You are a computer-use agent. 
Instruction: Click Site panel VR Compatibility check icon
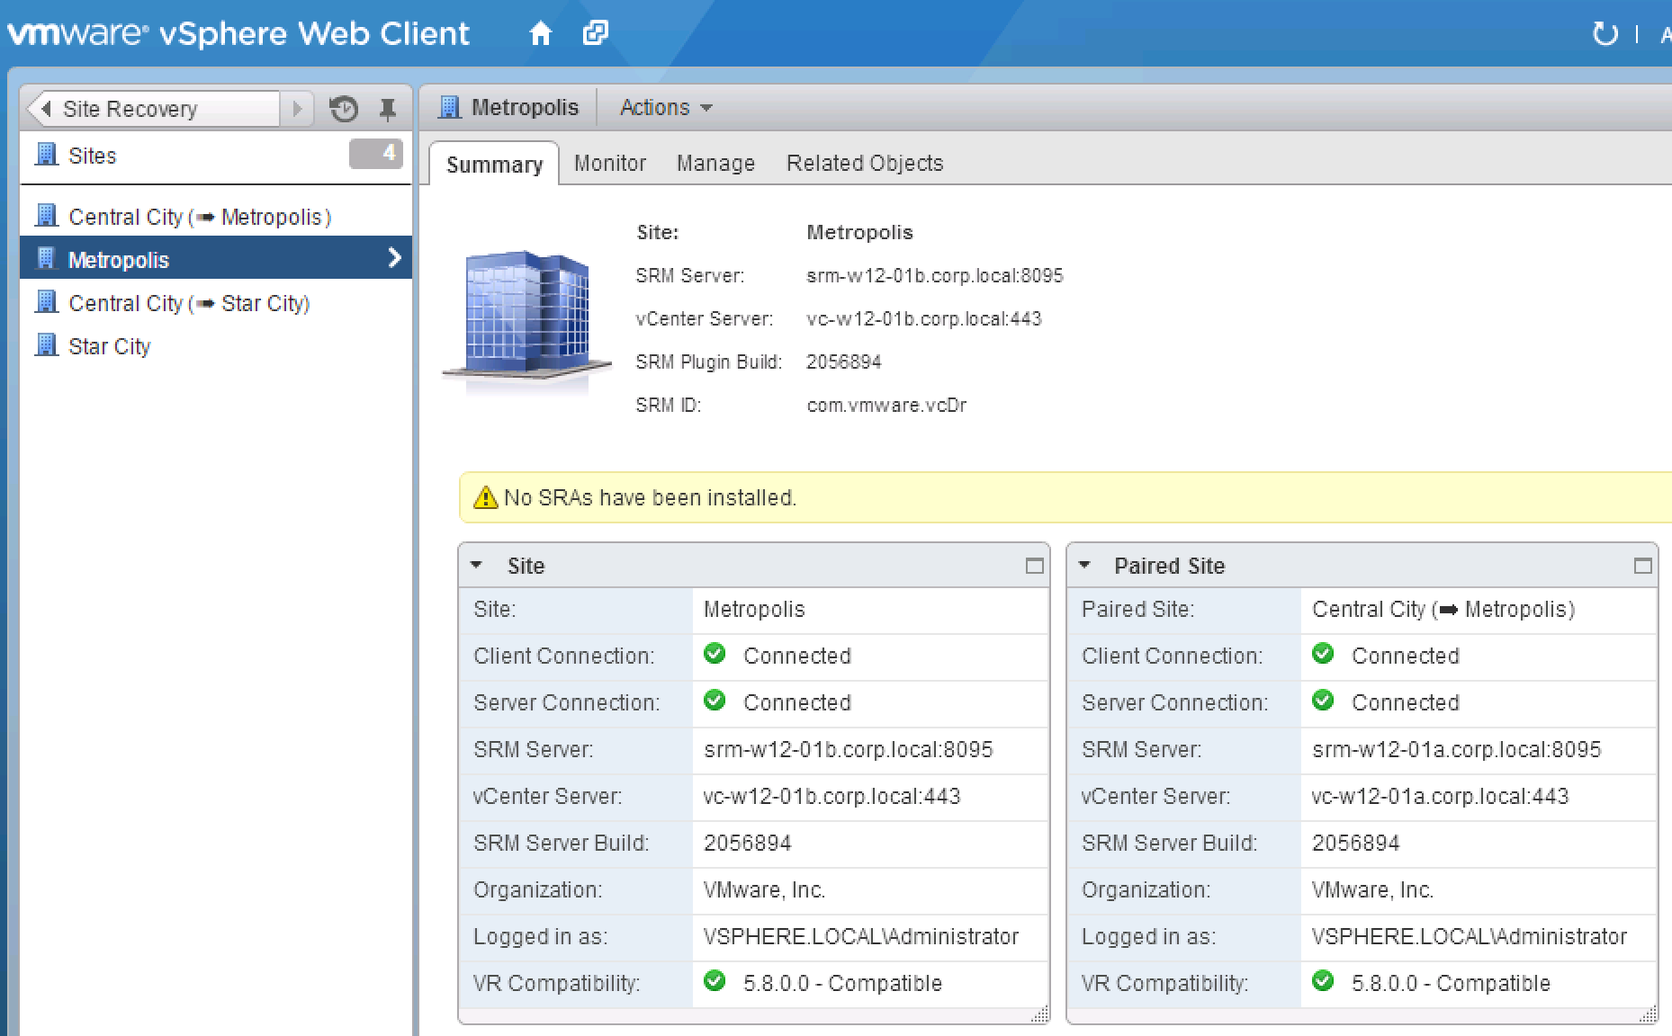(x=715, y=981)
